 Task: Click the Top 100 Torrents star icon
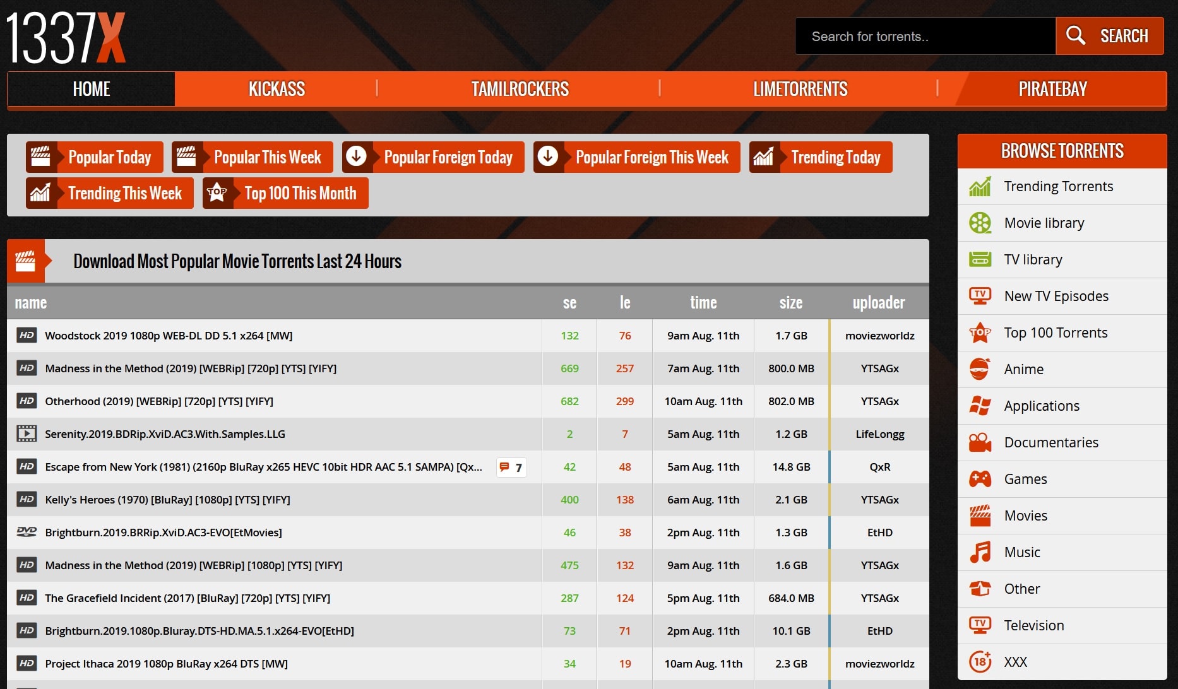[x=980, y=333]
